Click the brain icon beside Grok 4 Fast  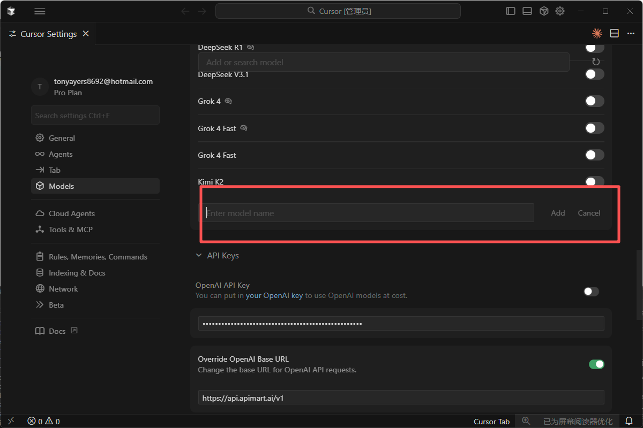(x=244, y=128)
